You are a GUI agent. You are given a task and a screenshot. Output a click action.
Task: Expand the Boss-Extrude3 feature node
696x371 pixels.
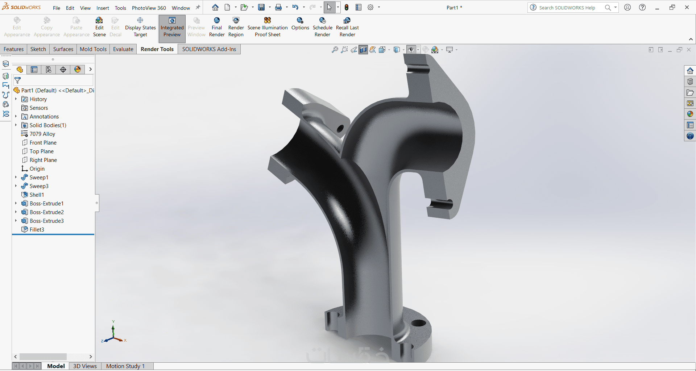[16, 221]
